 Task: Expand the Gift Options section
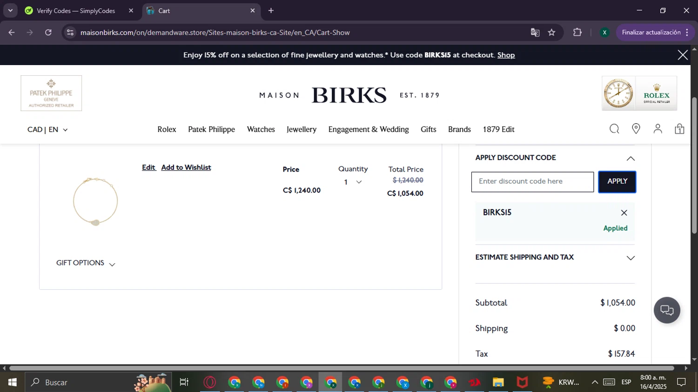(x=86, y=263)
